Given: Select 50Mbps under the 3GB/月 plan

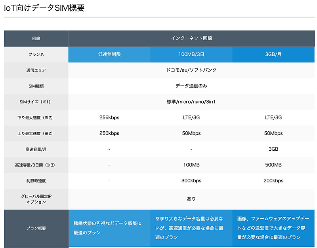Looking at the screenshot, I should tap(273, 133).
